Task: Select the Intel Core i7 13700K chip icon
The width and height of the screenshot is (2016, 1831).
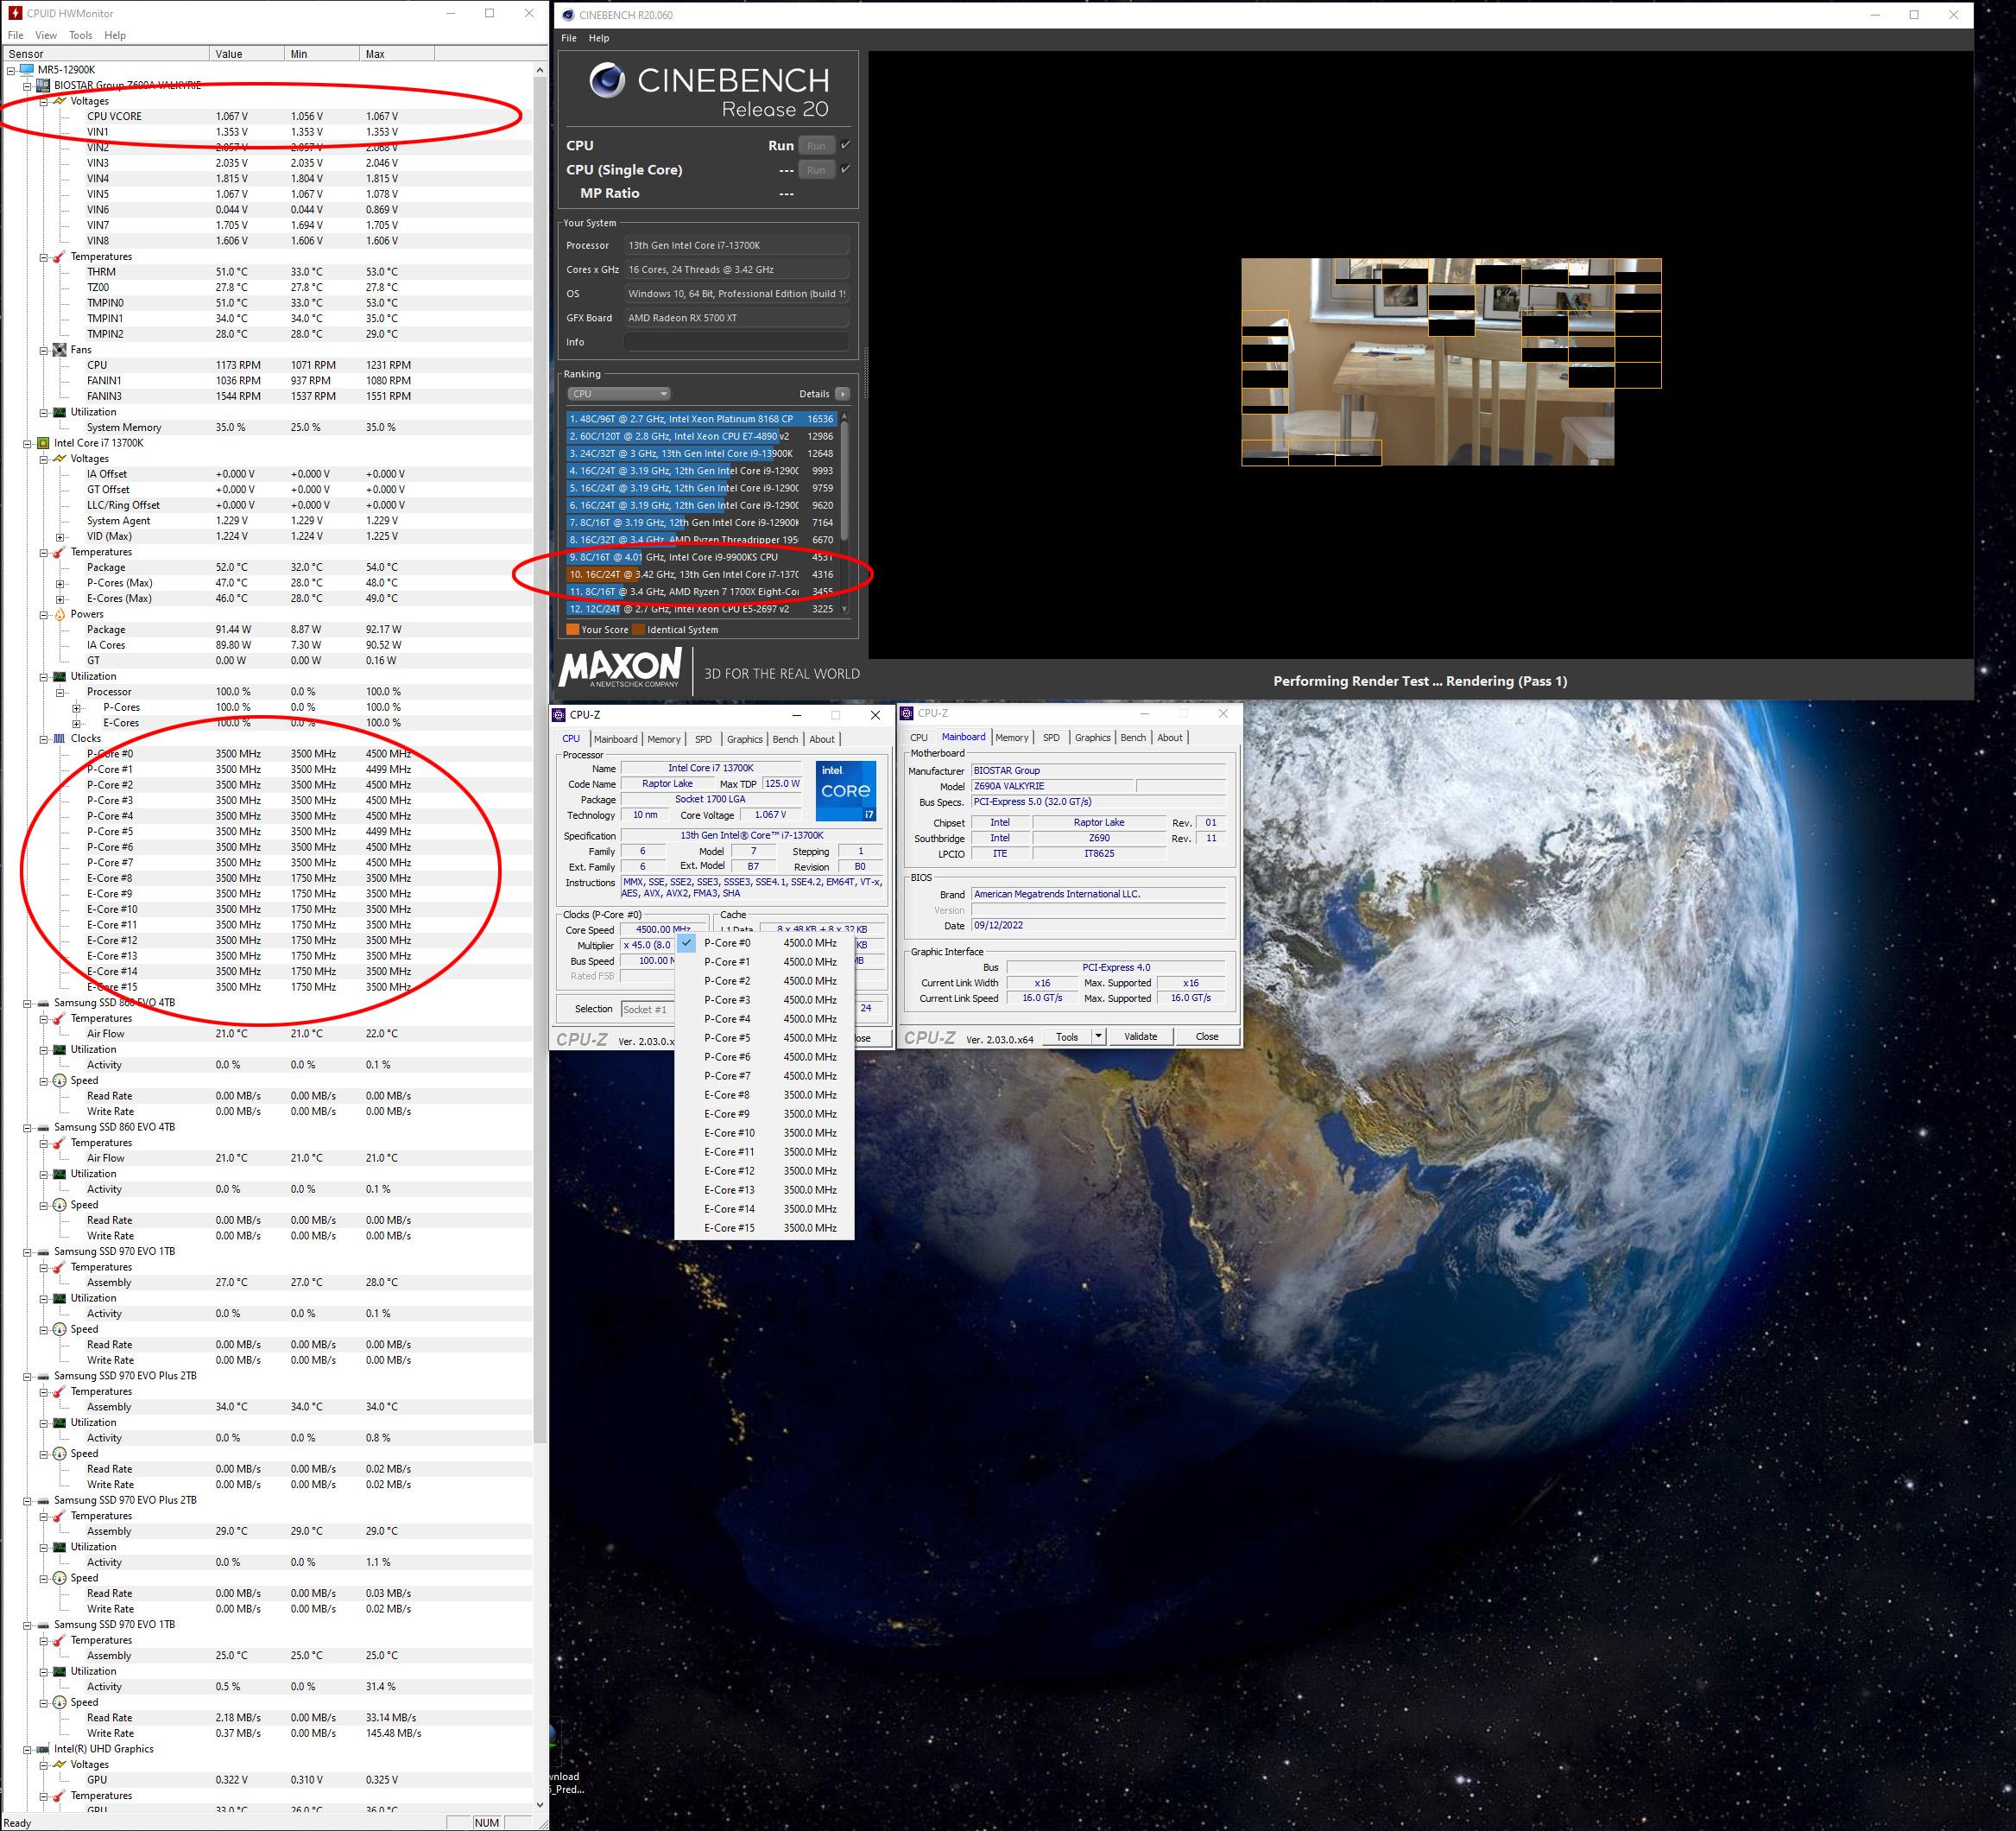Action: pos(43,442)
